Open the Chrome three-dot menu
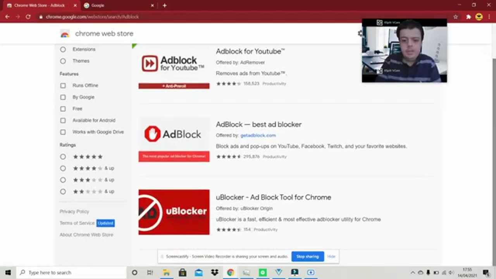Screen dimensions: 496x279 490,17
